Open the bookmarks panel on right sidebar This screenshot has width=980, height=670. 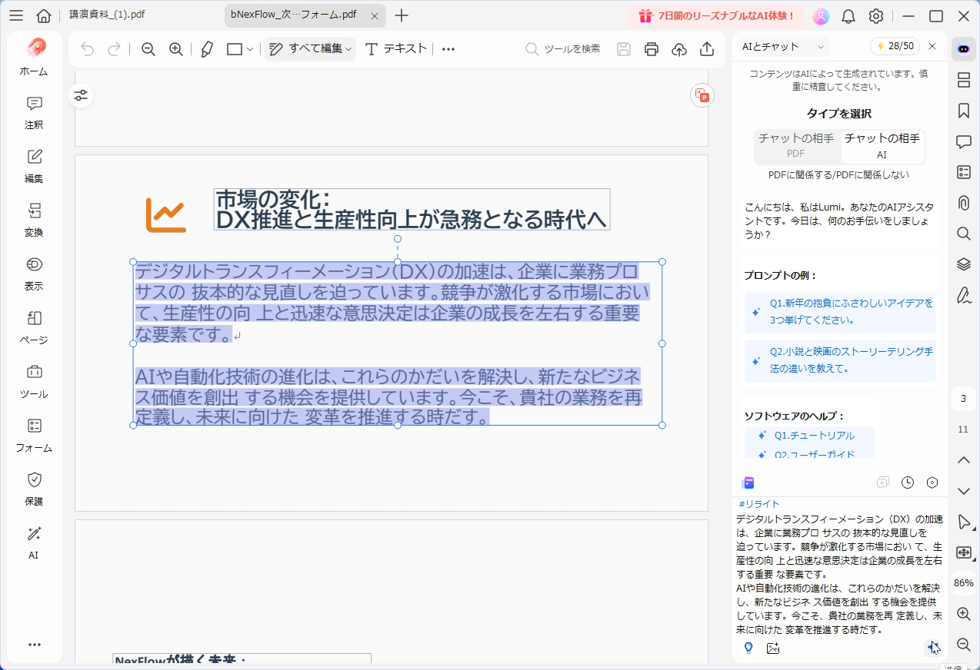[963, 111]
